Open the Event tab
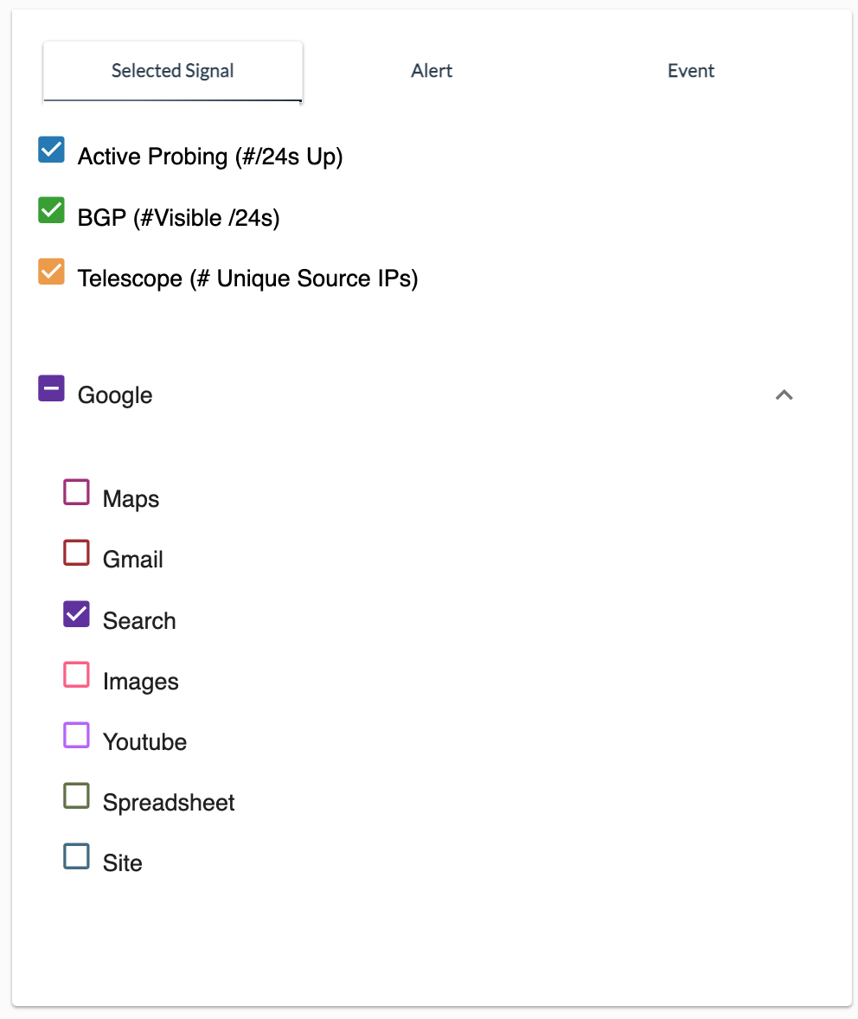This screenshot has height=1019, width=858. click(690, 71)
